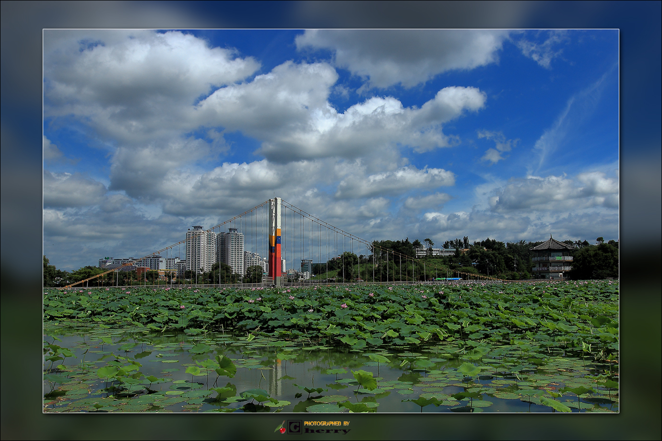The height and width of the screenshot is (441, 662).
Task: Click the white building among right trees
Action: point(435,252)
